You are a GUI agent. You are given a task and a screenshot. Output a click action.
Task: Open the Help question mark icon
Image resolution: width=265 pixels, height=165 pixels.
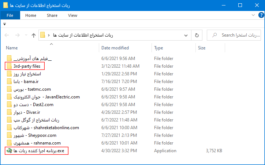point(261,15)
